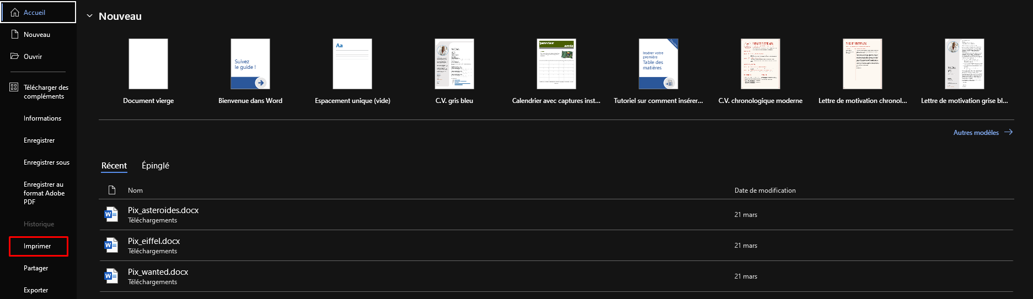Click Word icon beside Pix_wanted.docx

pyautogui.click(x=111, y=276)
